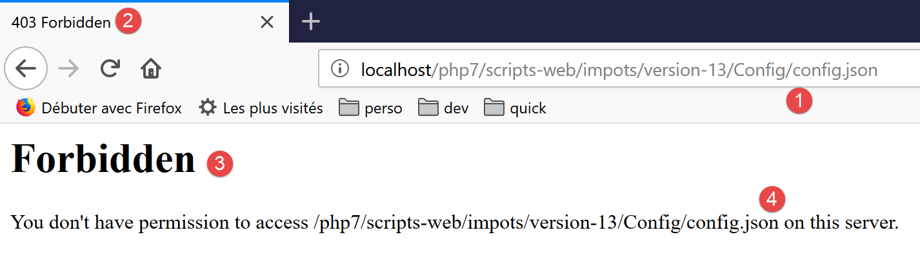Open the home page via house icon
This screenshot has width=920, height=257.
tap(151, 68)
